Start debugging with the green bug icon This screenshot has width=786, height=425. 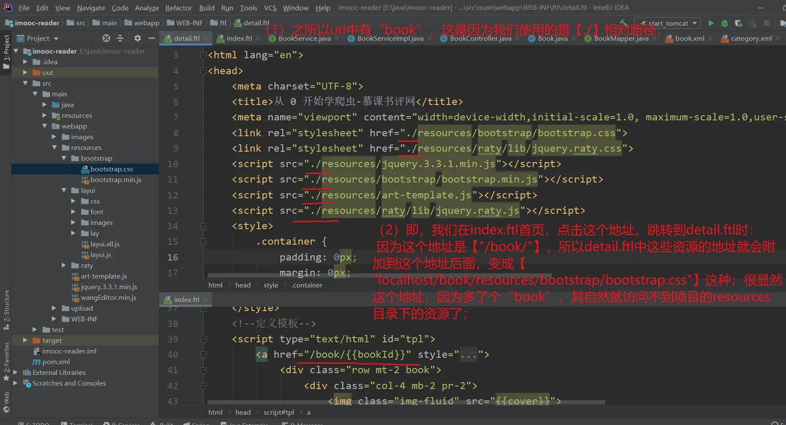pos(725,23)
